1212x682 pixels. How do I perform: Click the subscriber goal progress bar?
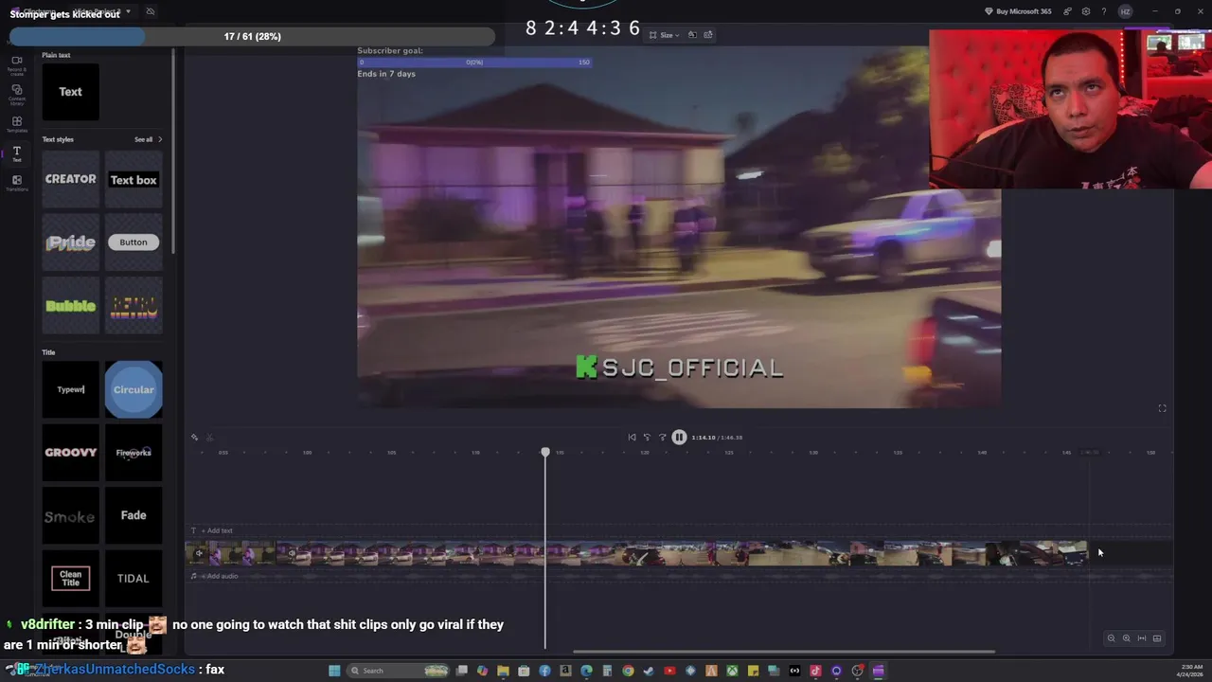[x=474, y=62]
